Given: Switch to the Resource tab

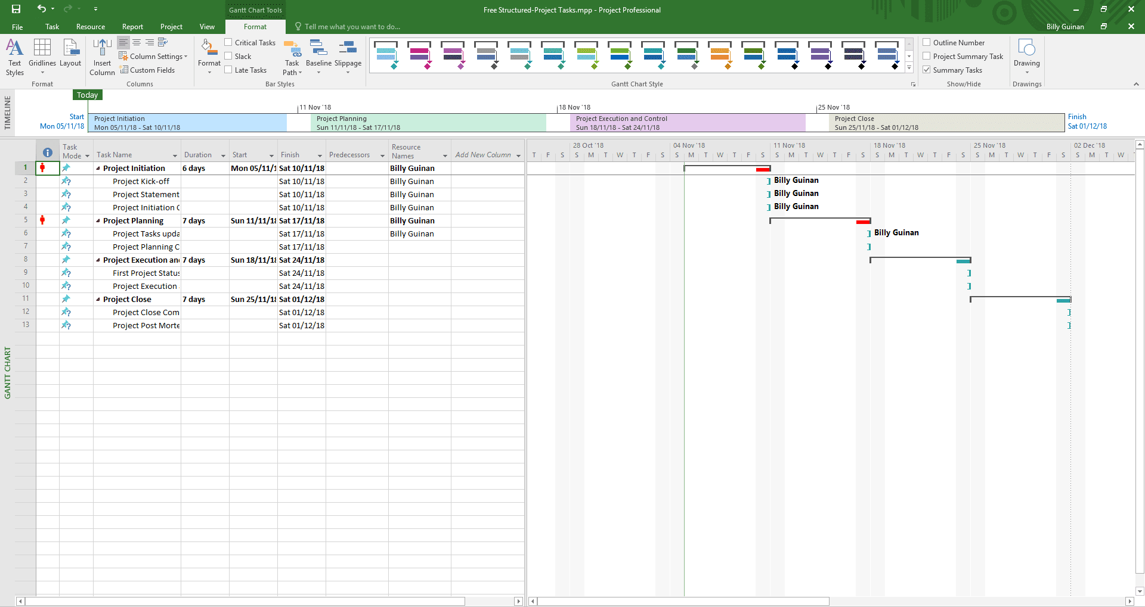Looking at the screenshot, I should (91, 27).
